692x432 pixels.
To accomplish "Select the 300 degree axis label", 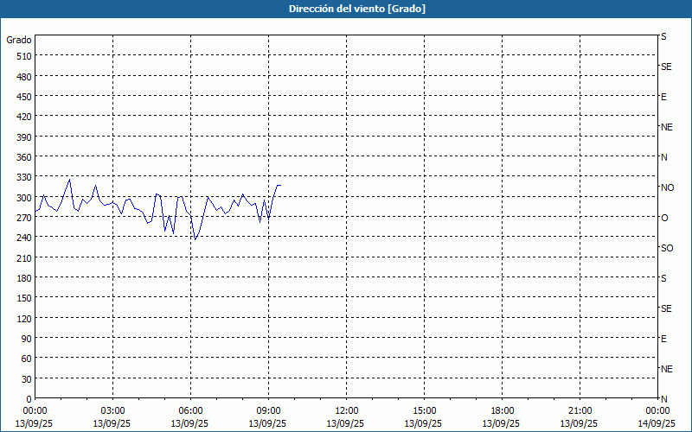I will (x=24, y=198).
